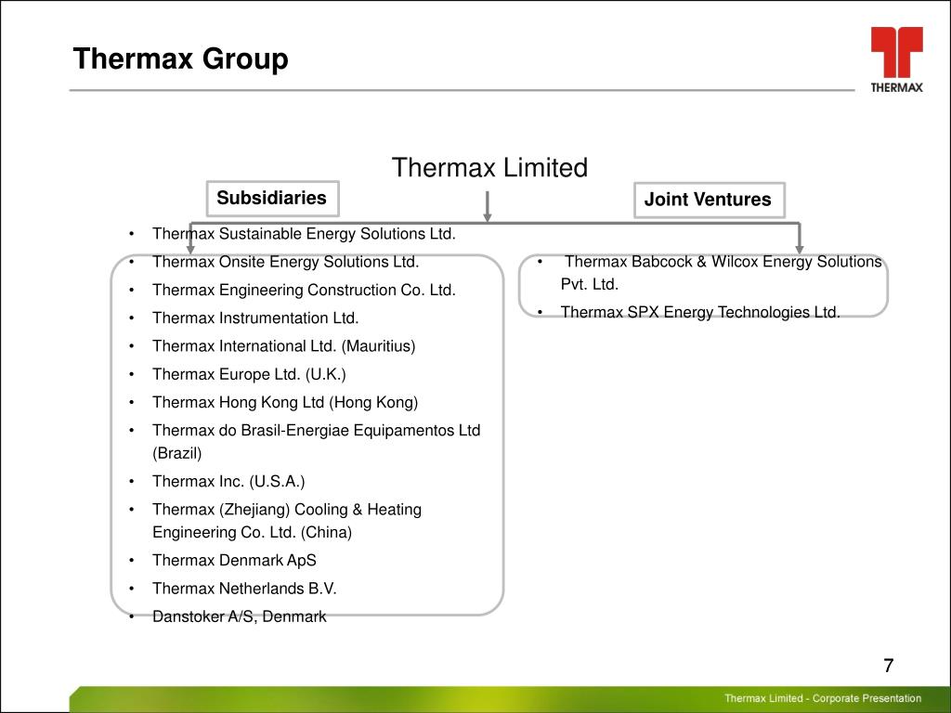Click the Corporate Presentation footer text
Image resolution: width=951 pixels, height=713 pixels.
[823, 698]
